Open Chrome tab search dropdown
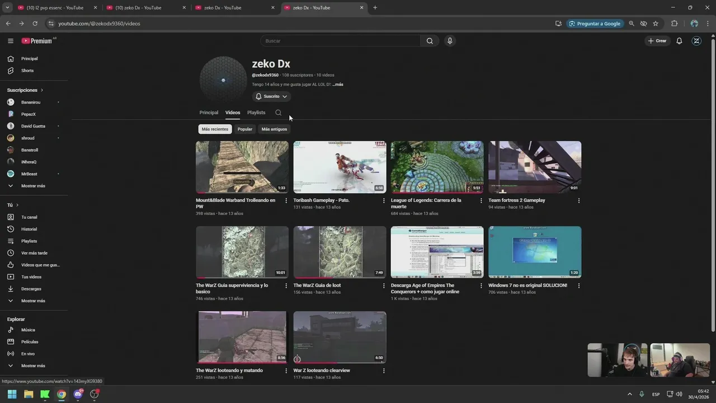The height and width of the screenshot is (403, 716). coord(7,8)
